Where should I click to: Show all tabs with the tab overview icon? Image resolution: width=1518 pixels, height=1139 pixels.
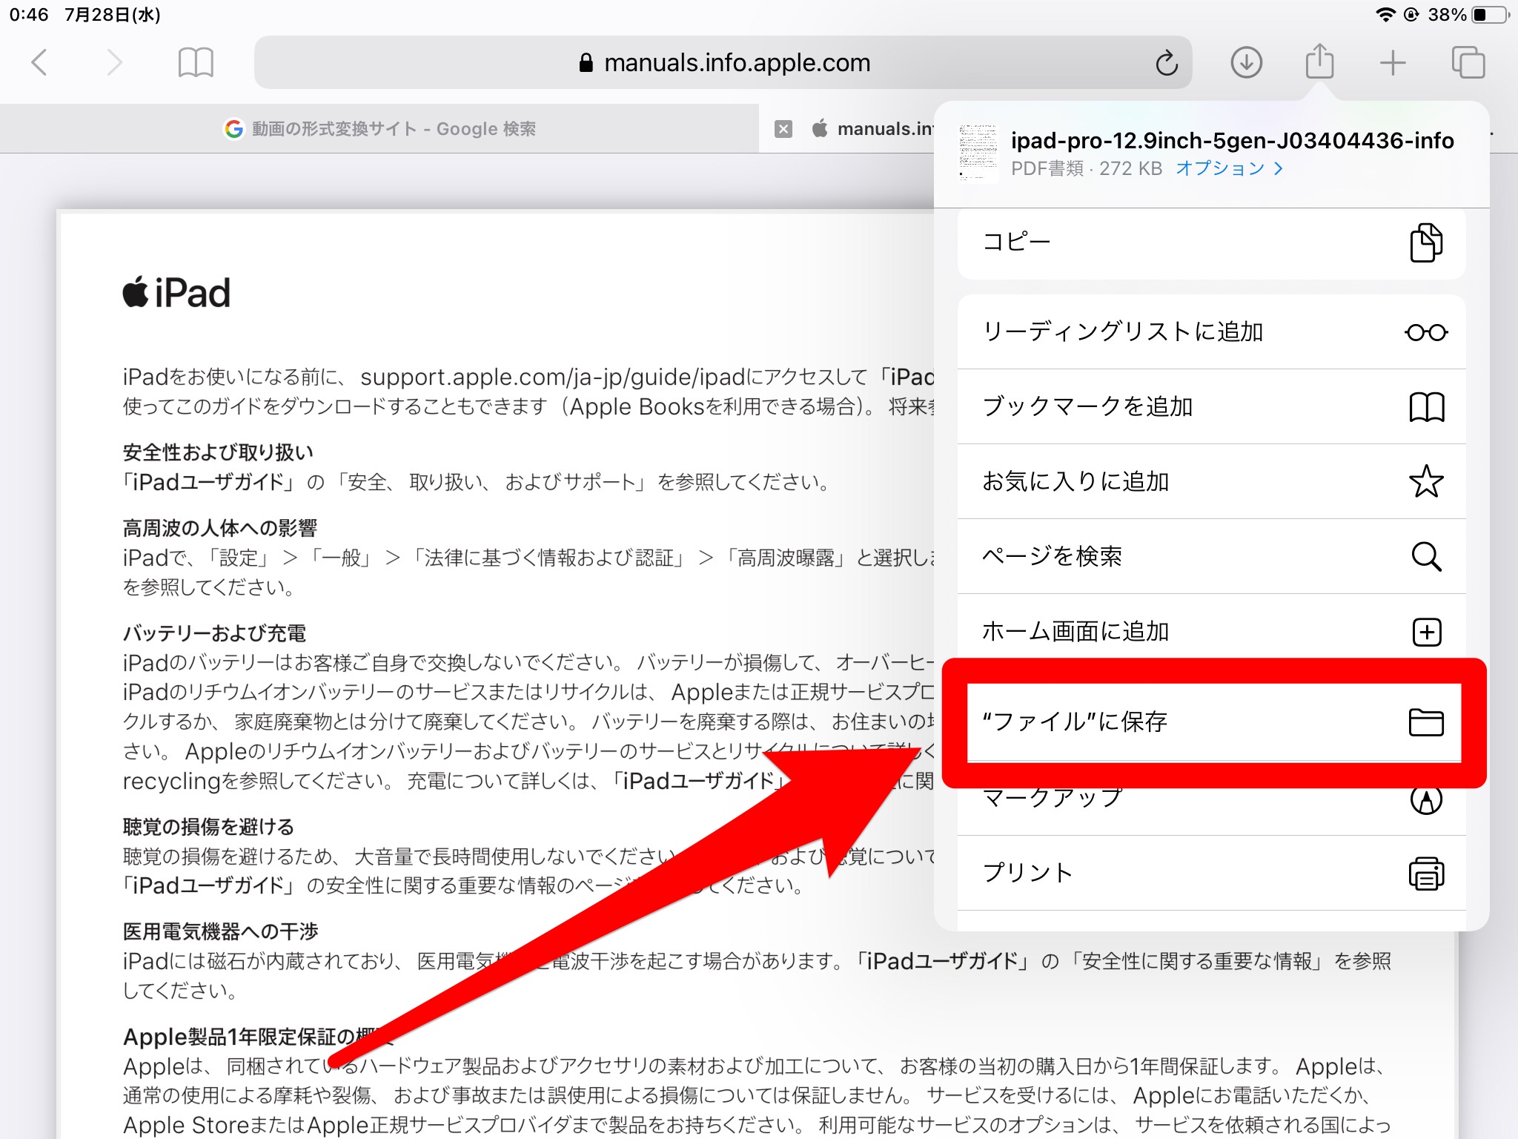coord(1468,62)
